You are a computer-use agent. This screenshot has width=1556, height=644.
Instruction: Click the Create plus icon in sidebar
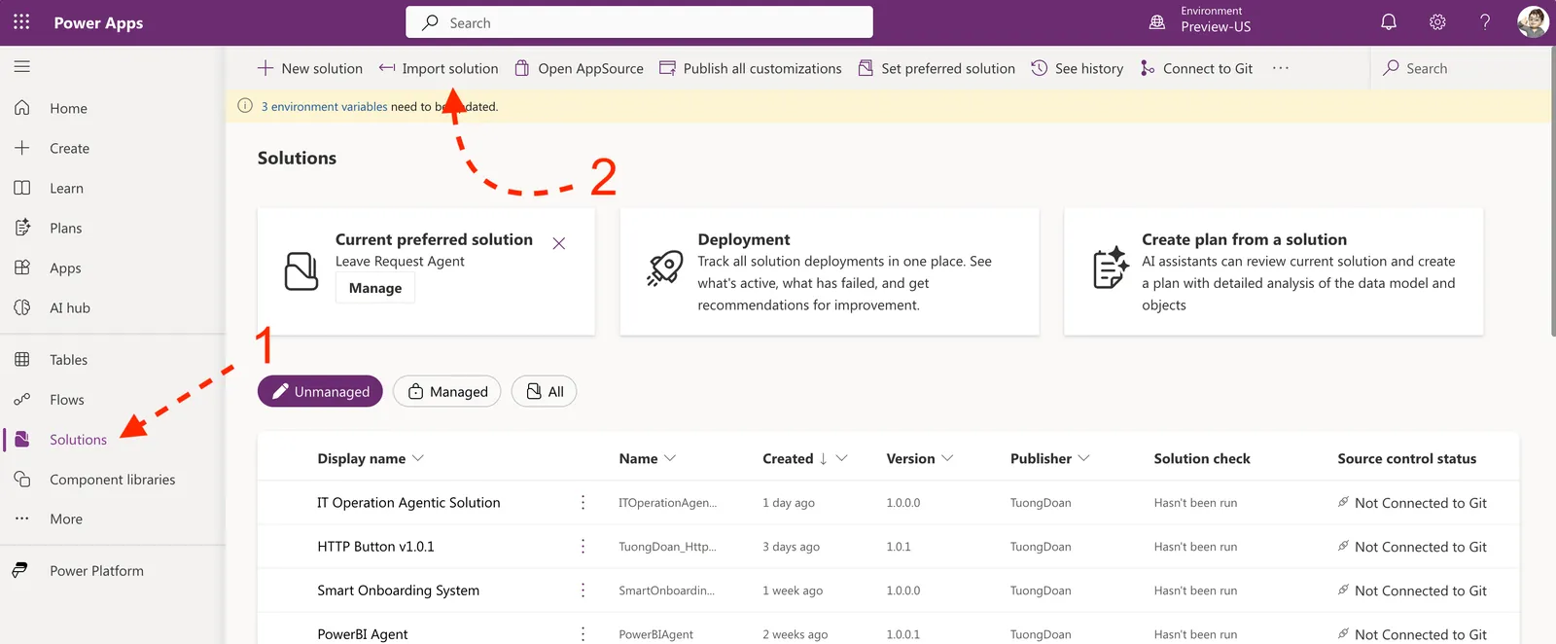point(22,148)
